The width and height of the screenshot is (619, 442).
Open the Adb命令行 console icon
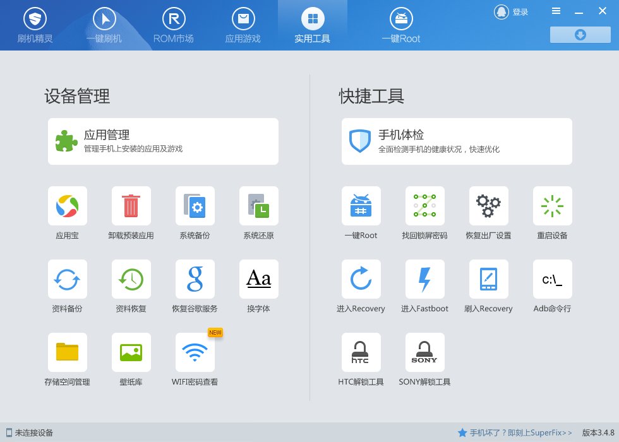click(x=552, y=279)
